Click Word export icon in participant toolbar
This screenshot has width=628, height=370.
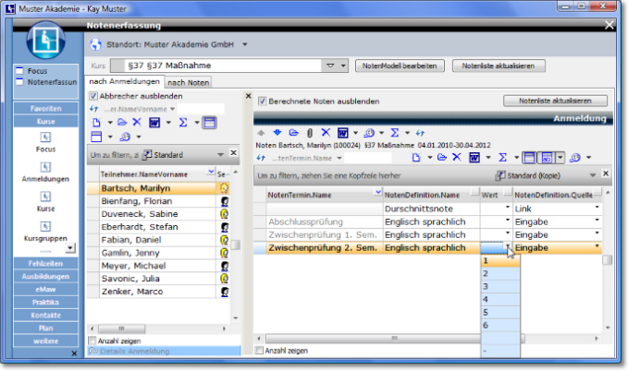pos(154,123)
